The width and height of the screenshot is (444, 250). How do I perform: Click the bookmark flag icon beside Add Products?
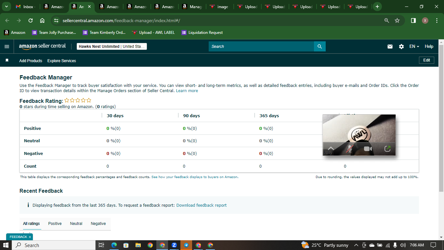pyautogui.click(x=7, y=61)
